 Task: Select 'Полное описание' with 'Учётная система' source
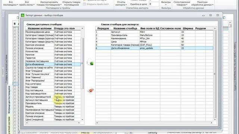(53, 48)
